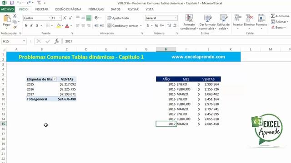Image resolution: width=291 pixels, height=163 pixels.
Task: Toggle bottom vertical alignment
Action: pos(89,18)
